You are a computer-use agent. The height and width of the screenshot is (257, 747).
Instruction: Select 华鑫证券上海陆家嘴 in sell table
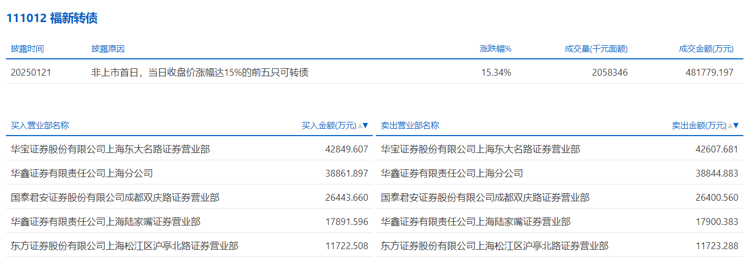476,222
